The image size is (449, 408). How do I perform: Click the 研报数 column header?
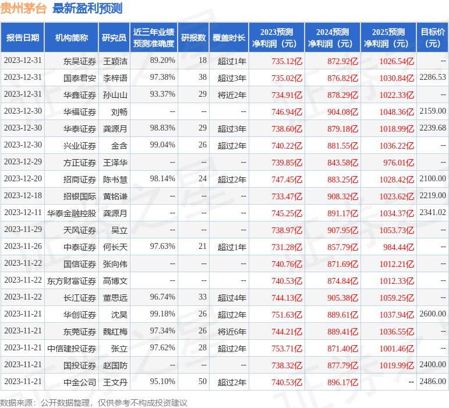(193, 37)
